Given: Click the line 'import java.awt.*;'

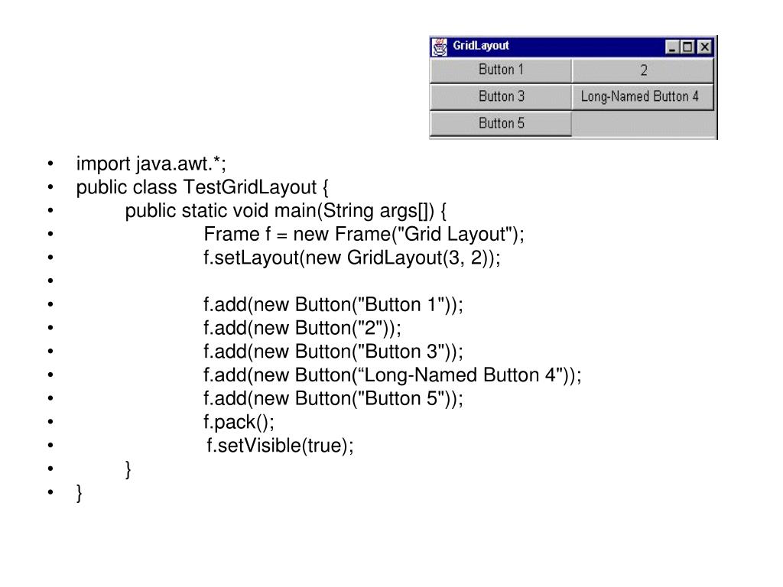Looking at the screenshot, I should coord(151,164).
